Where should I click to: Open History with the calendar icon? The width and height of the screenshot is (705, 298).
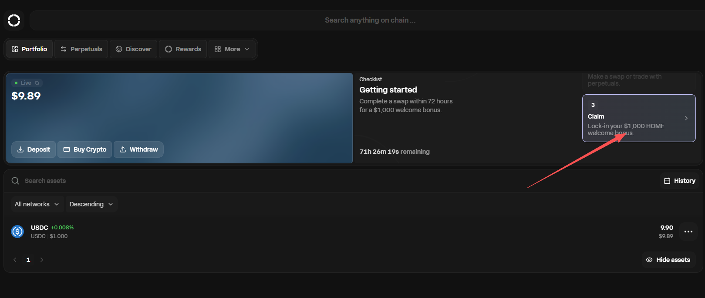point(679,181)
